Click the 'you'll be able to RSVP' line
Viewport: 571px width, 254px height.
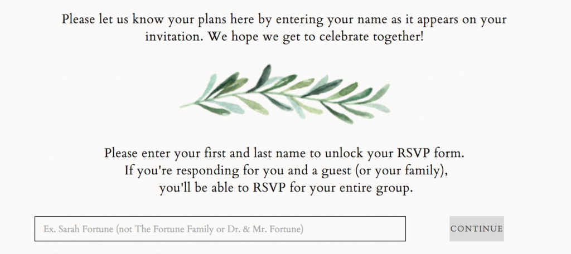[x=286, y=188]
